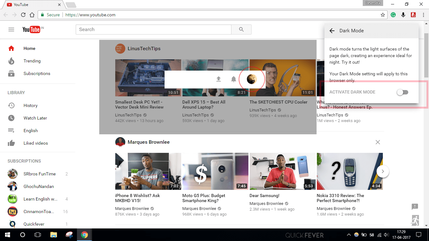The width and height of the screenshot is (429, 241).
Task: Click the Grammarly extension icon
Action: click(x=393, y=15)
